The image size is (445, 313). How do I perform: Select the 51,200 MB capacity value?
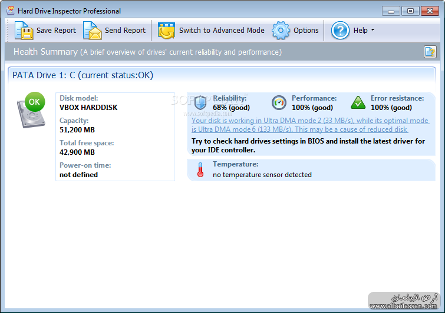point(77,130)
